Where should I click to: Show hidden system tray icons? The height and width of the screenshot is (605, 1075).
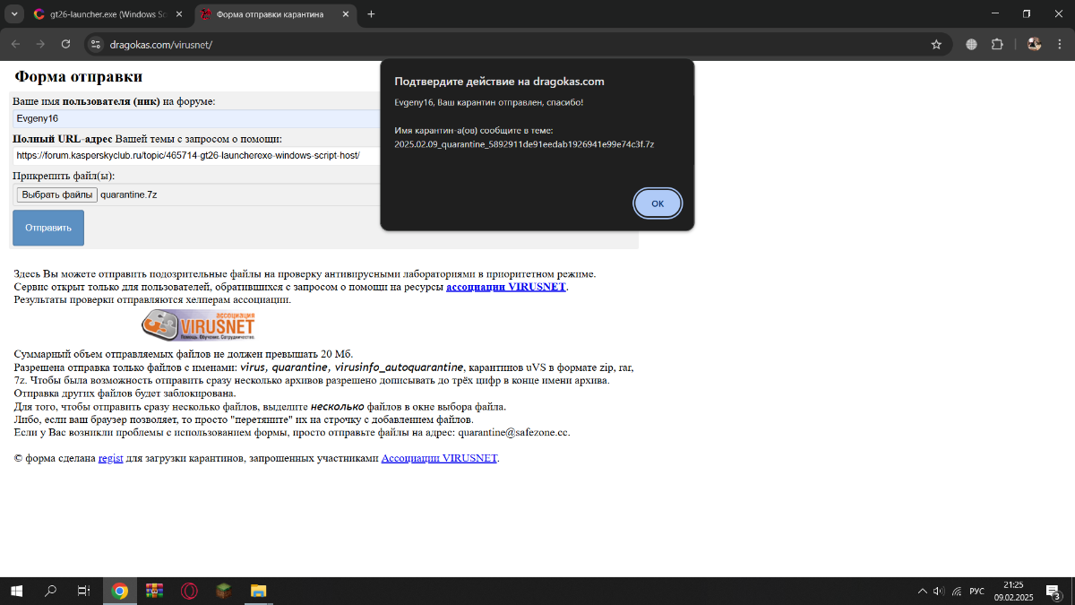[923, 591]
